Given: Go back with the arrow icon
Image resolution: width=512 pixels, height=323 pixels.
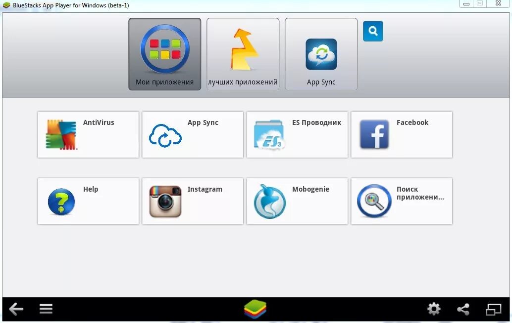Looking at the screenshot, I should tap(16, 309).
